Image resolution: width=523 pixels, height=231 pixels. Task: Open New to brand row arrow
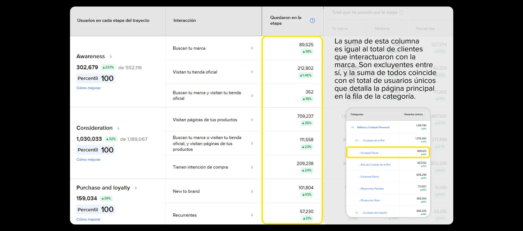(252, 191)
